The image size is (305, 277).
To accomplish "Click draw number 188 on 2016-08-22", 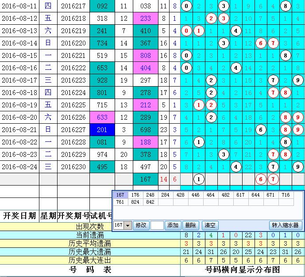I will [146, 142].
